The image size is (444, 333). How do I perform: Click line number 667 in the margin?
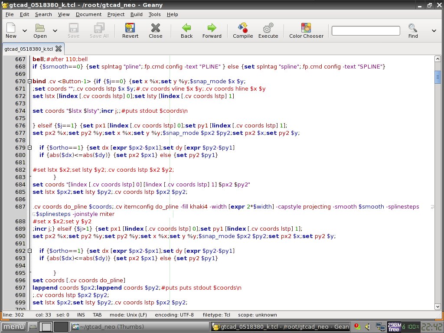(x=20, y=59)
